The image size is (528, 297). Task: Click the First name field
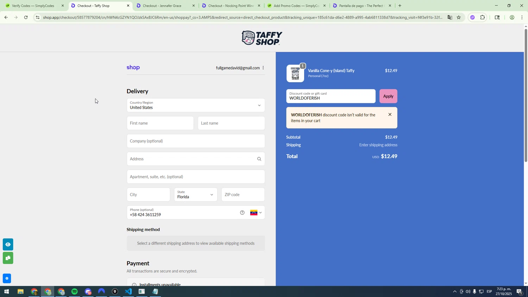coord(160,123)
